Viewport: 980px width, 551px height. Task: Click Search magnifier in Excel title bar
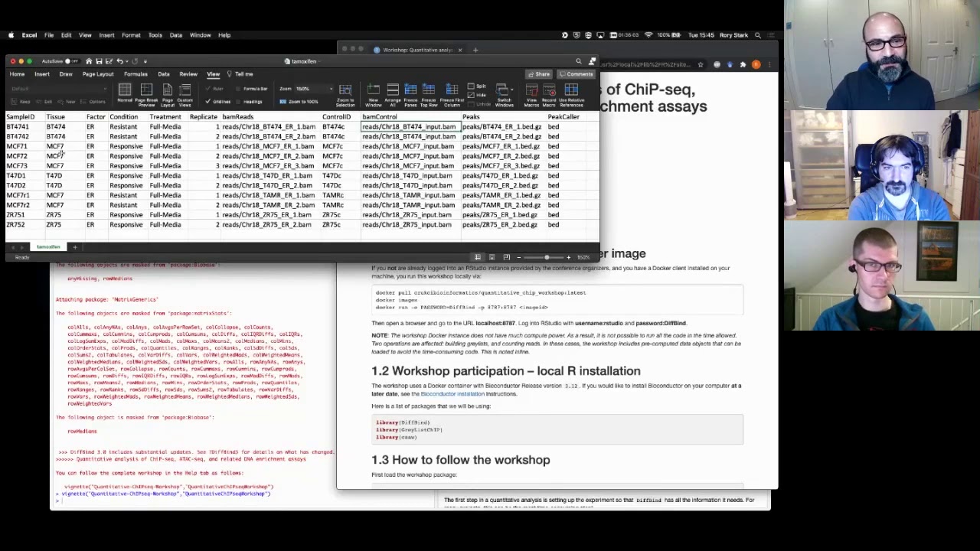[x=579, y=61]
